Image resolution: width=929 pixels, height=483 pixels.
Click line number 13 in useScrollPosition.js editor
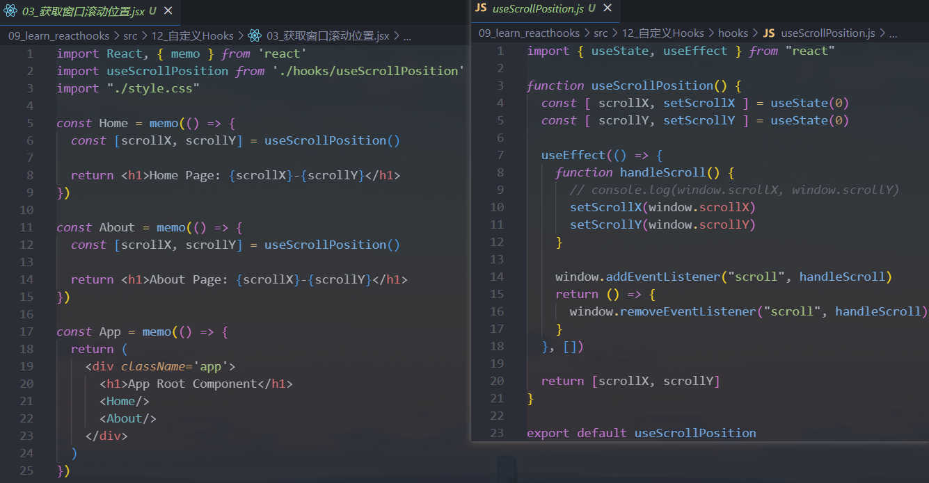496,259
